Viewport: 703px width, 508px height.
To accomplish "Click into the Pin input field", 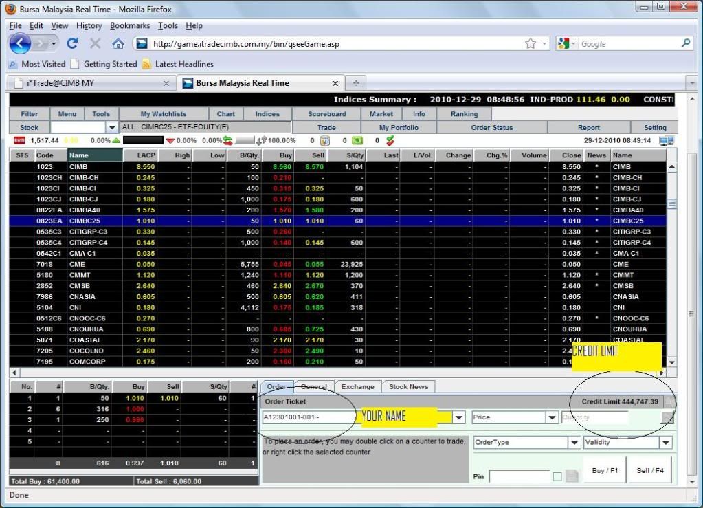I will coord(519,476).
